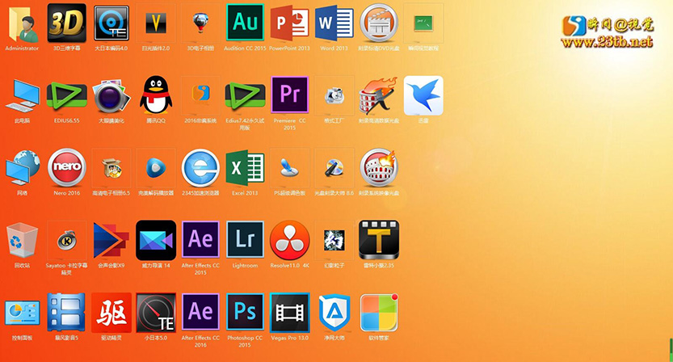Image resolution: width=673 pixels, height=362 pixels.
Task: Launch the blue filmstrip Storm Player 5 icon
Action: [x=66, y=312]
